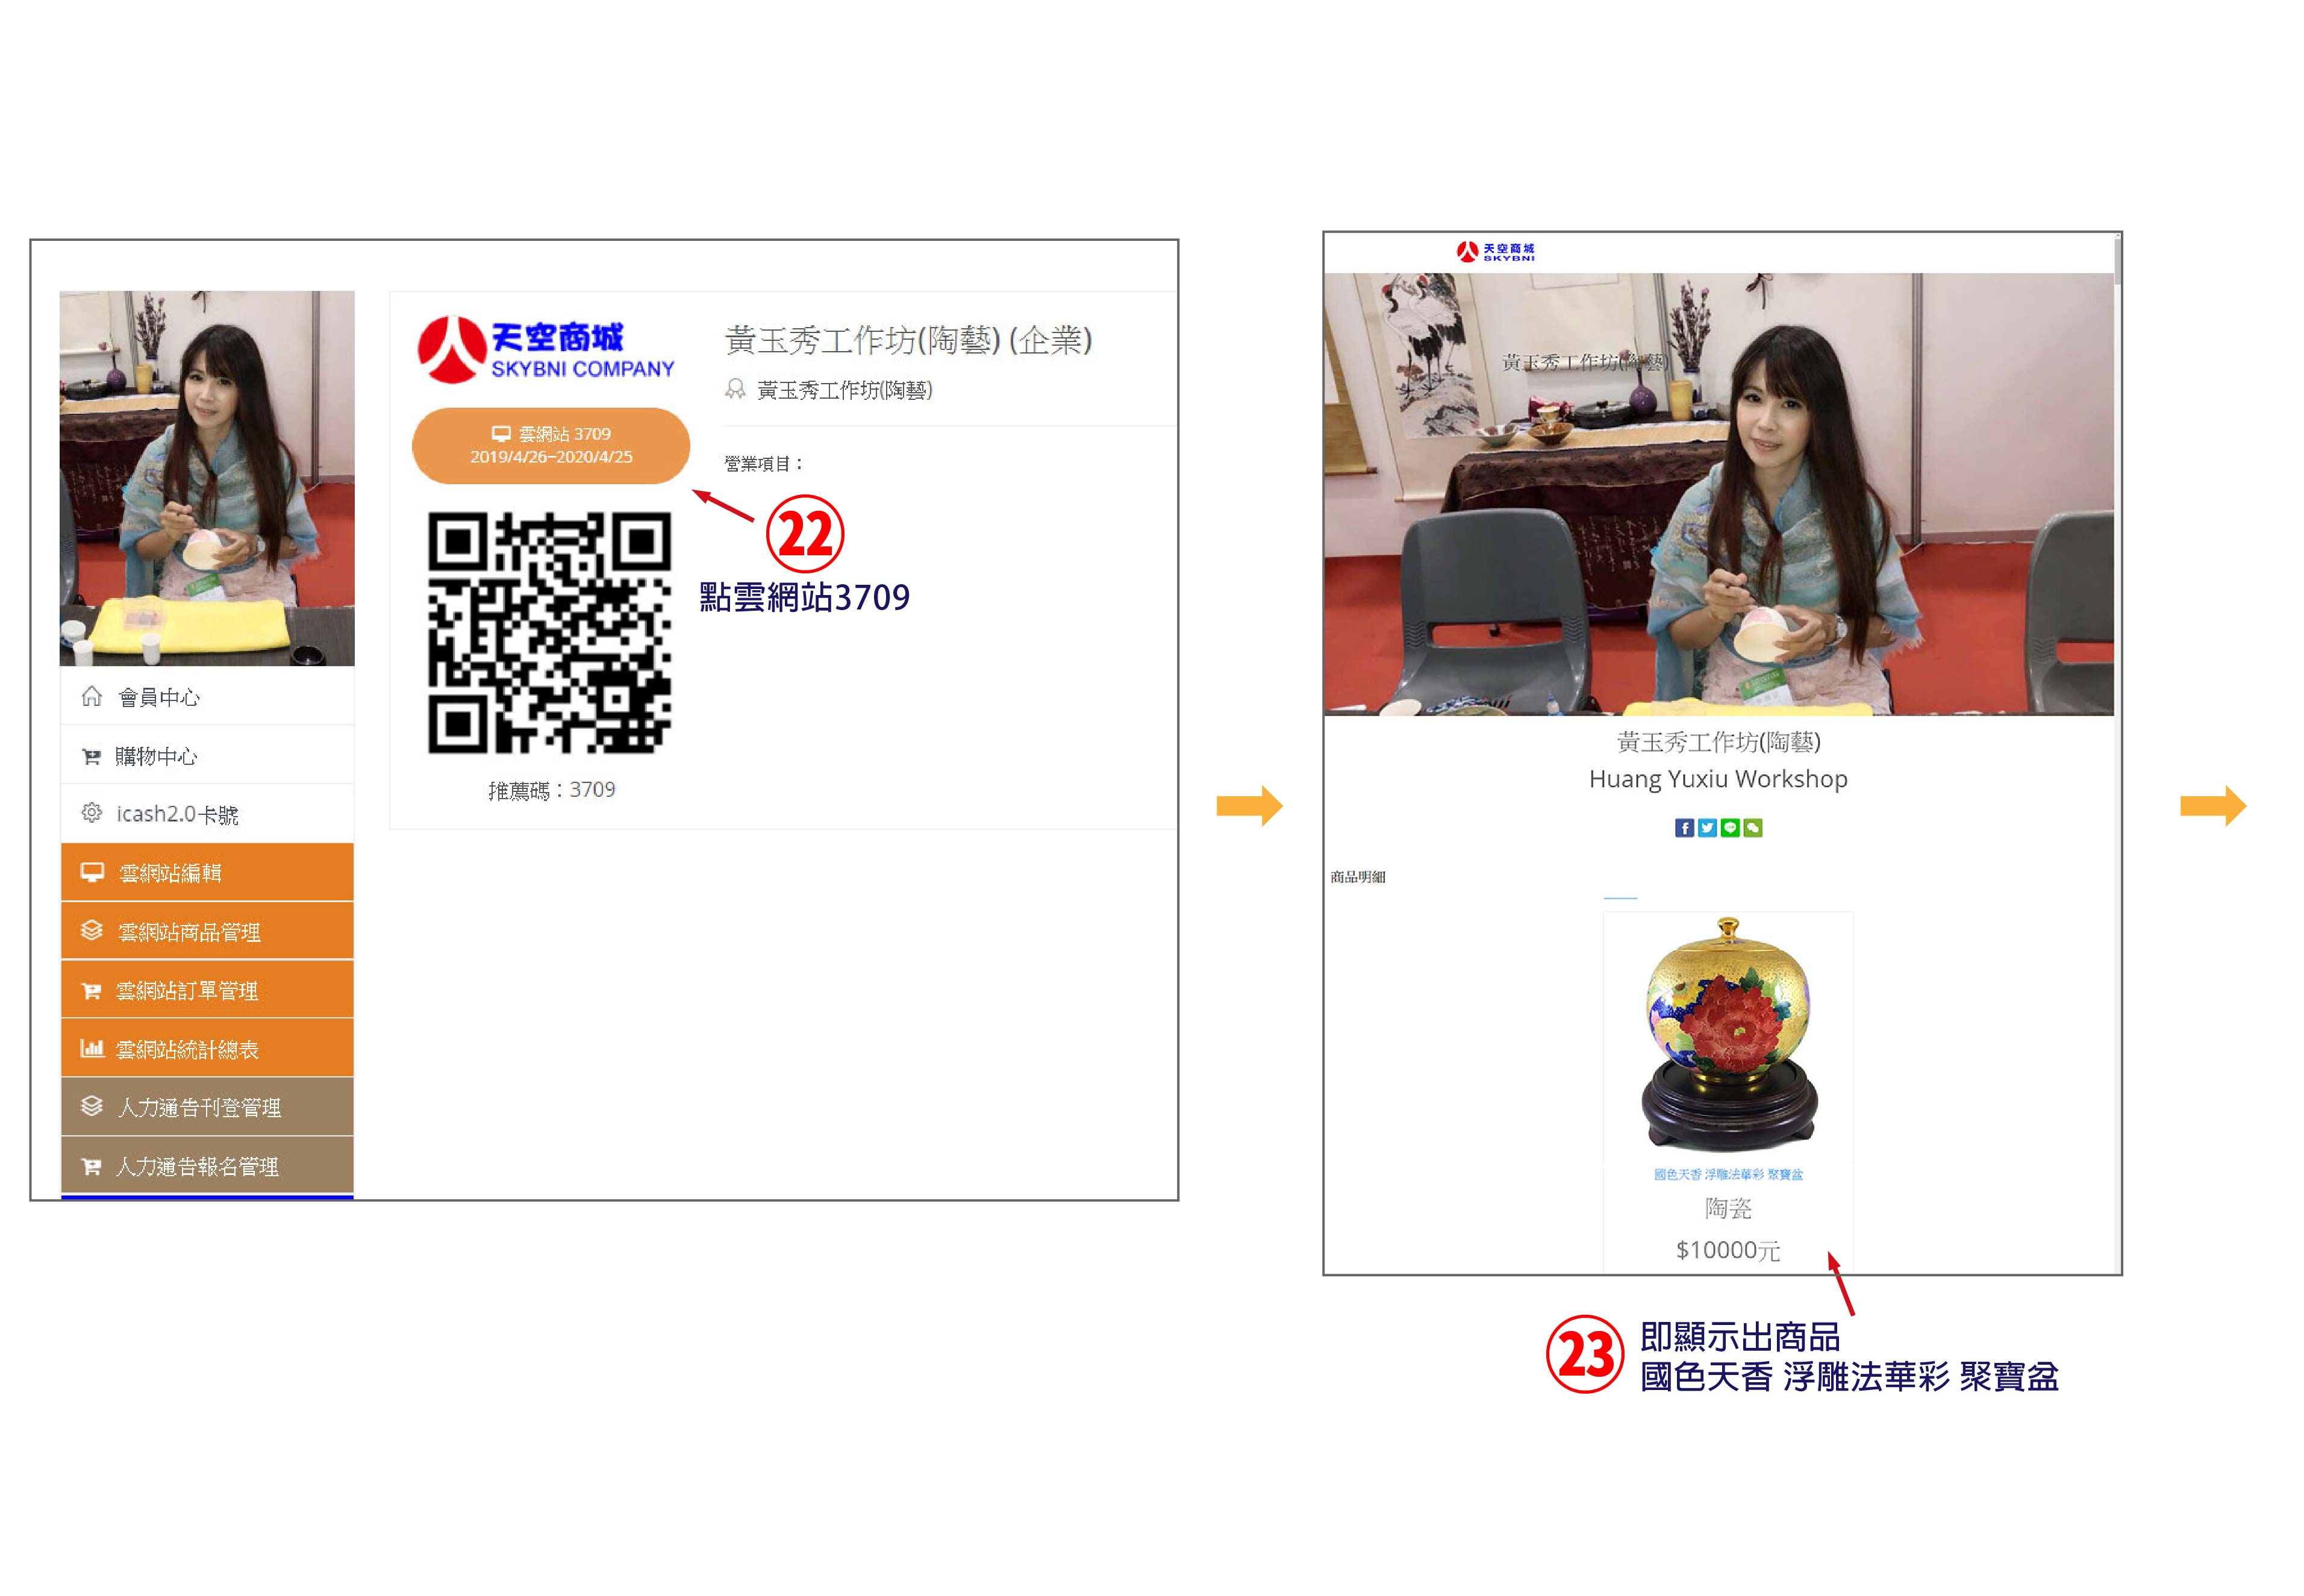This screenshot has height=1596, width=2304.
Task: Click the 黃玉秀工作坊(陶藝) (企業) heading
Action: coord(908,340)
